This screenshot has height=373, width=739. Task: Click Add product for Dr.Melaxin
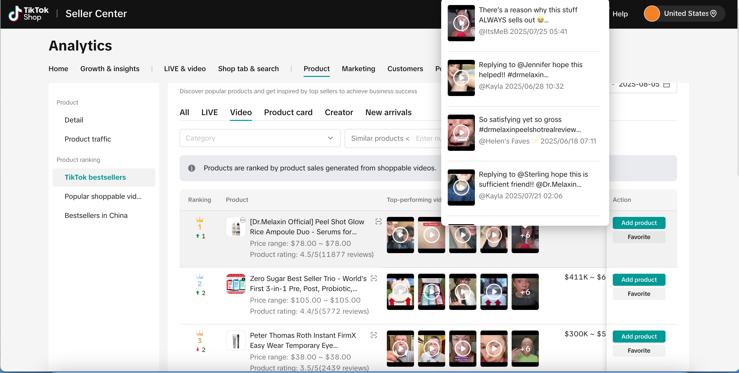coord(639,223)
